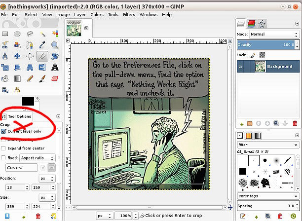Viewport: 302px width, 221px height.
Task: Open the Aspect ratio dropdown
Action: pyautogui.click(x=38, y=158)
